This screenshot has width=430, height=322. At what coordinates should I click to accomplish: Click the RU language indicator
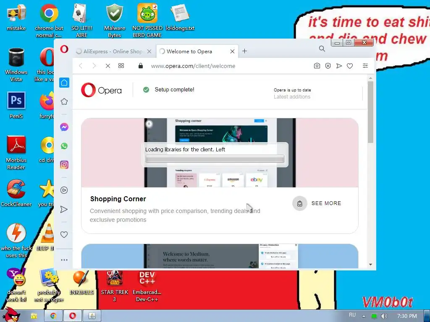352,315
